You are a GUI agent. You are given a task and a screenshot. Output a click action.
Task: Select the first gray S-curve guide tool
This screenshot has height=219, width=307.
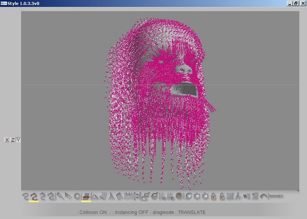click(x=25, y=196)
